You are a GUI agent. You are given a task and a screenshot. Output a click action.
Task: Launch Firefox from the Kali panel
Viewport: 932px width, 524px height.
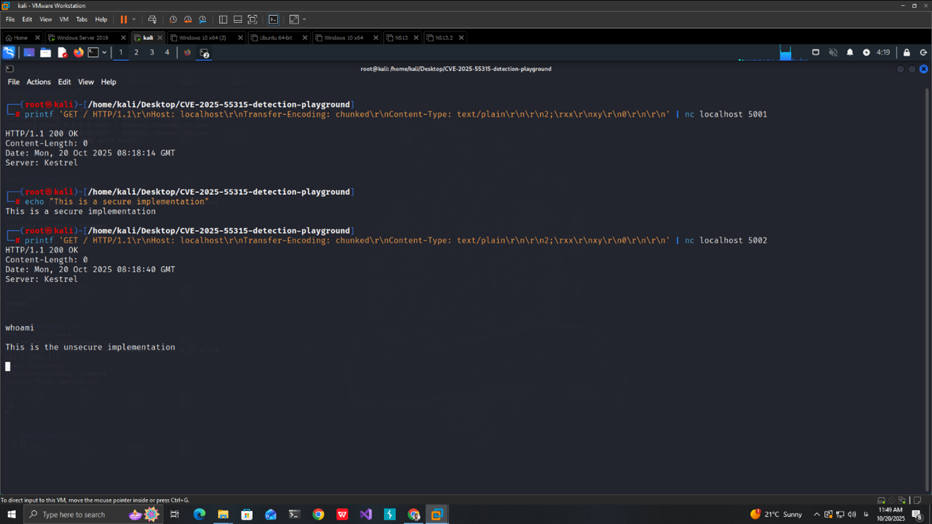pyautogui.click(x=78, y=53)
